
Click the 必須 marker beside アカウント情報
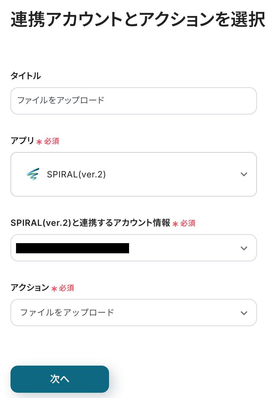[188, 223]
